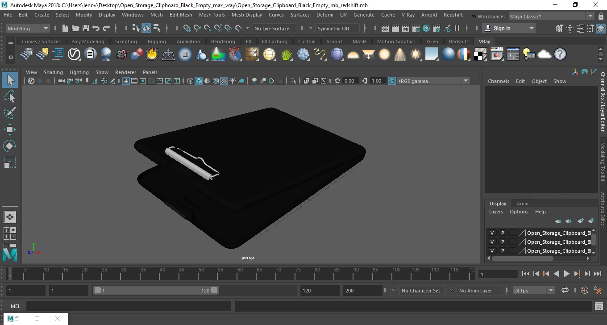Click the V-Ray logo shelf icon
Screen dimensions: 607x325
[74, 54]
